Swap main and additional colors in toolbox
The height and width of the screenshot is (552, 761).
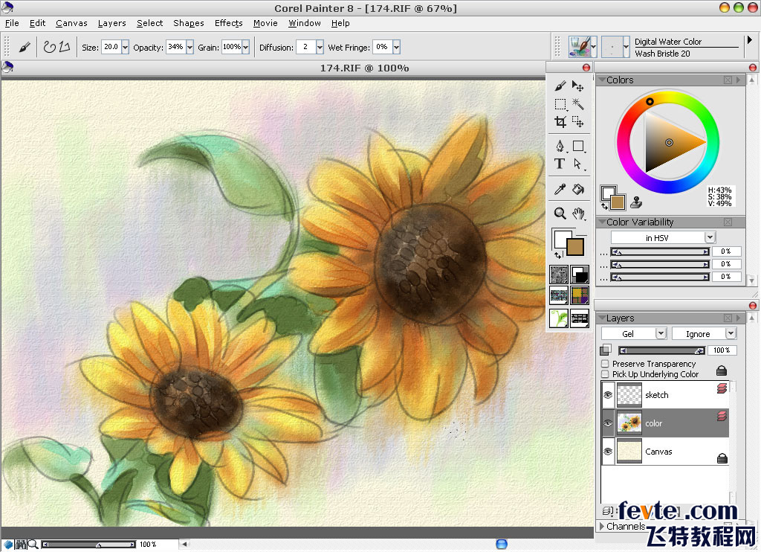tap(557, 254)
